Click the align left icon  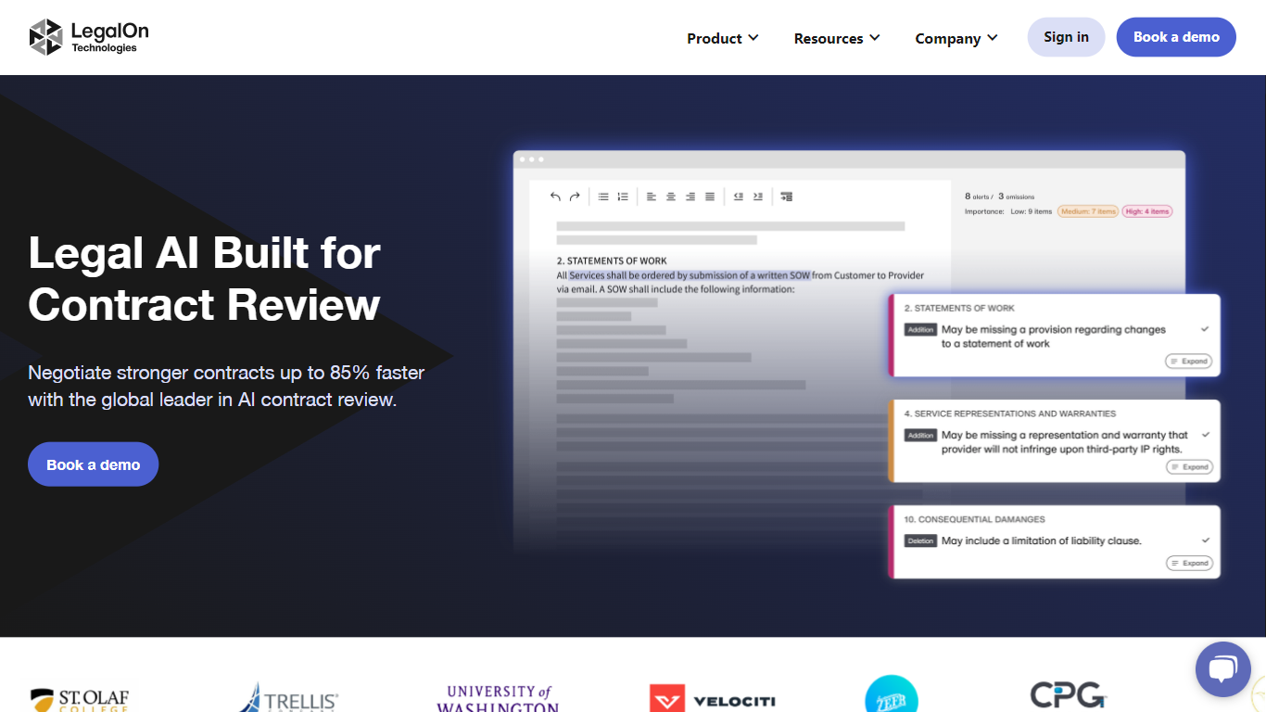(x=652, y=197)
